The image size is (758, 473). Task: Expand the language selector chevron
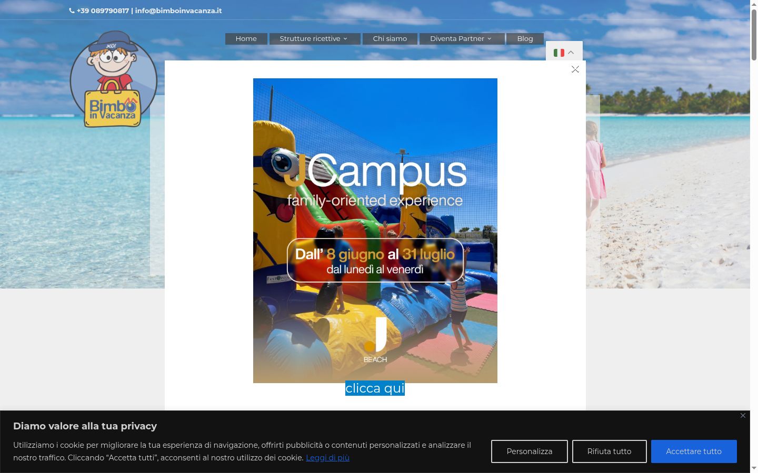pos(571,53)
